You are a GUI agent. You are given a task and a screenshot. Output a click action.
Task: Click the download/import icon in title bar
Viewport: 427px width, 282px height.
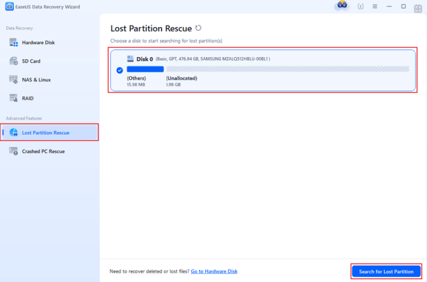(x=361, y=7)
